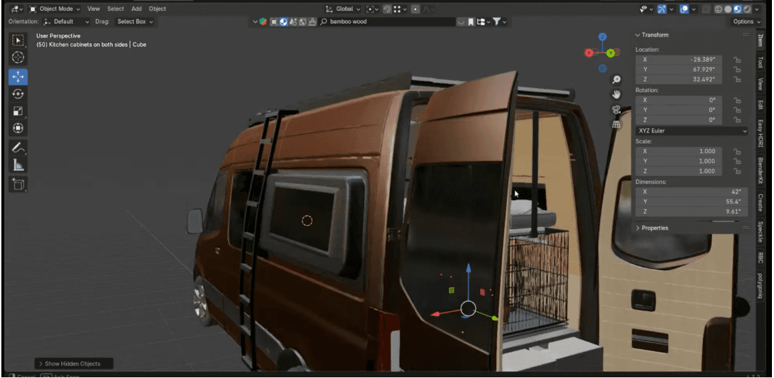This screenshot has width=774, height=378.
Task: Open the Drag Select Box dropdown
Action: click(135, 22)
